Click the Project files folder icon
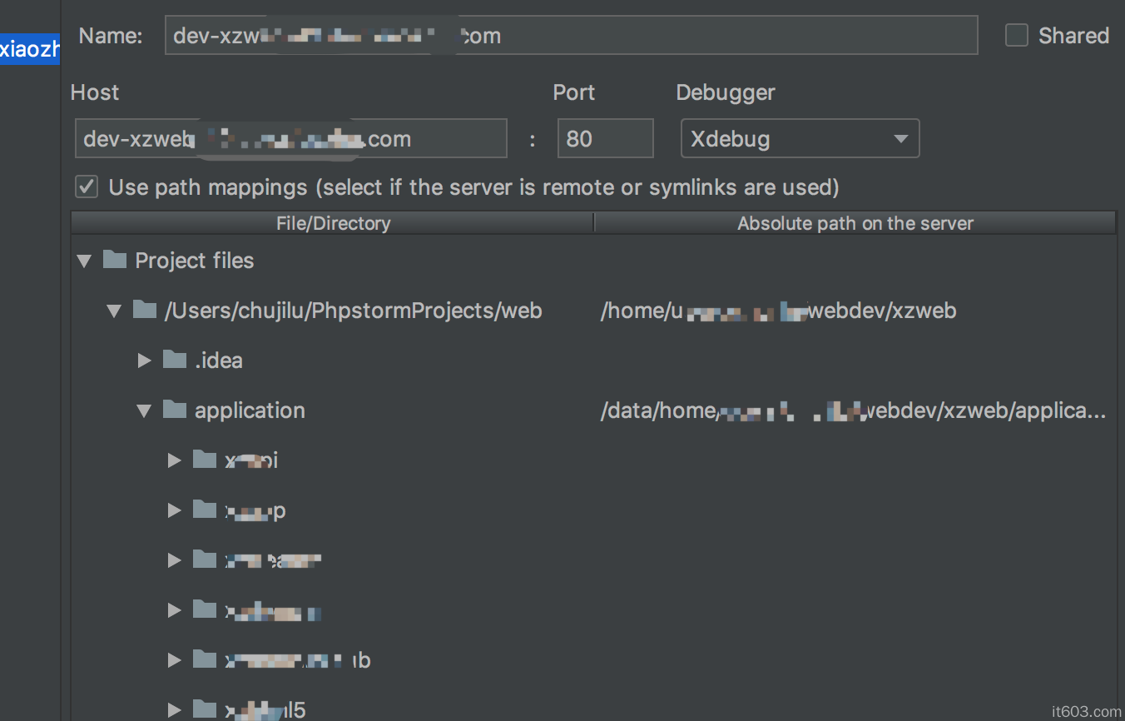 click(114, 261)
